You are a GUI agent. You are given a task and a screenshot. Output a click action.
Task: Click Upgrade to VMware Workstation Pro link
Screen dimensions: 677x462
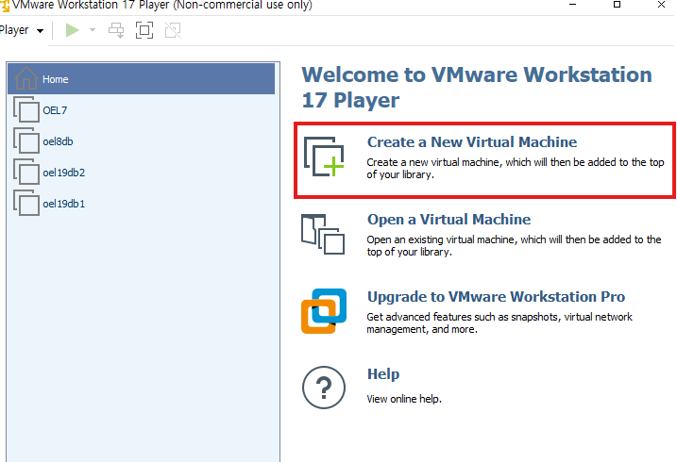pos(496,297)
